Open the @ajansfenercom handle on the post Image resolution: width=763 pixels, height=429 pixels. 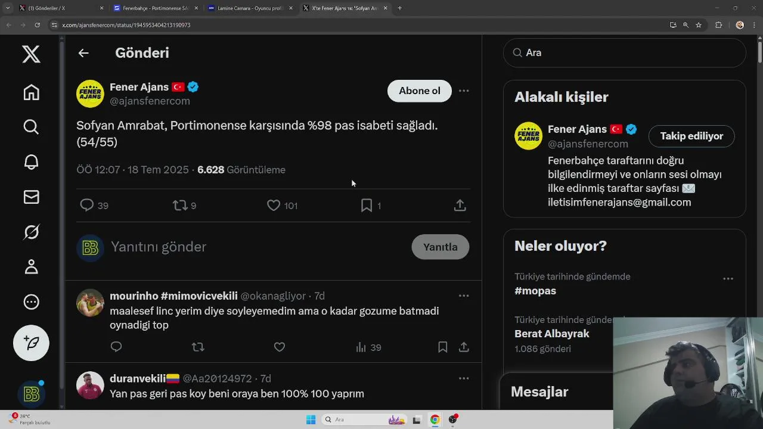click(x=150, y=101)
